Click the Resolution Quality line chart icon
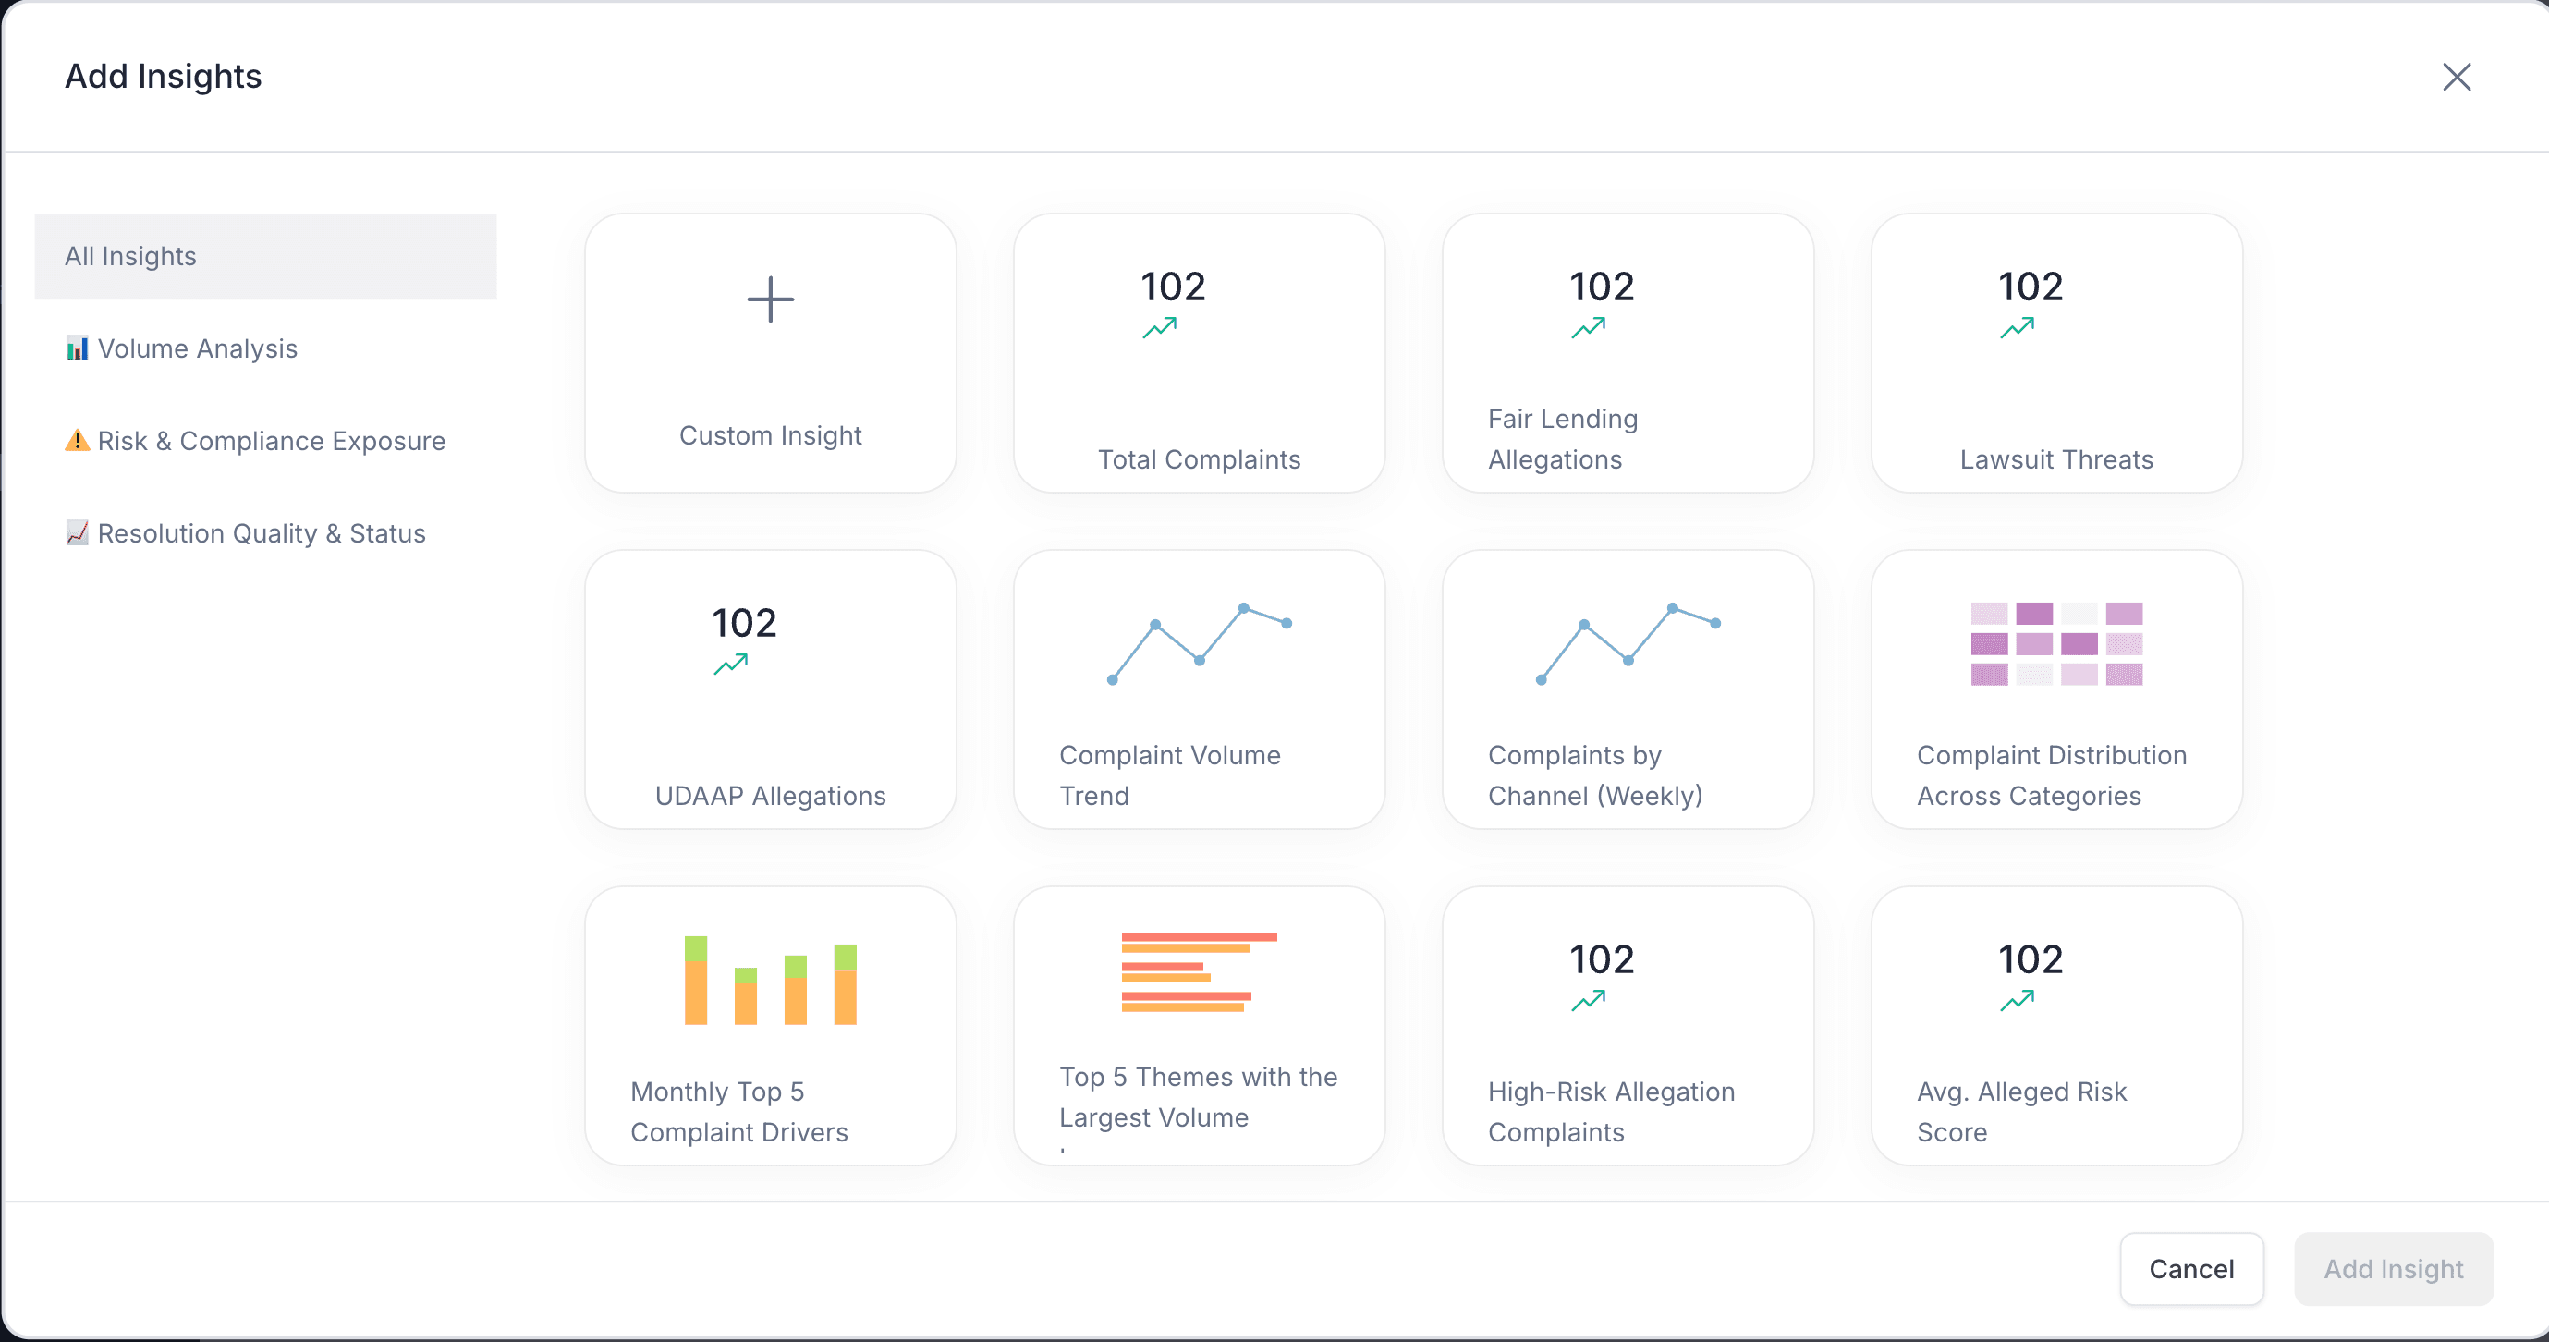 coord(78,532)
